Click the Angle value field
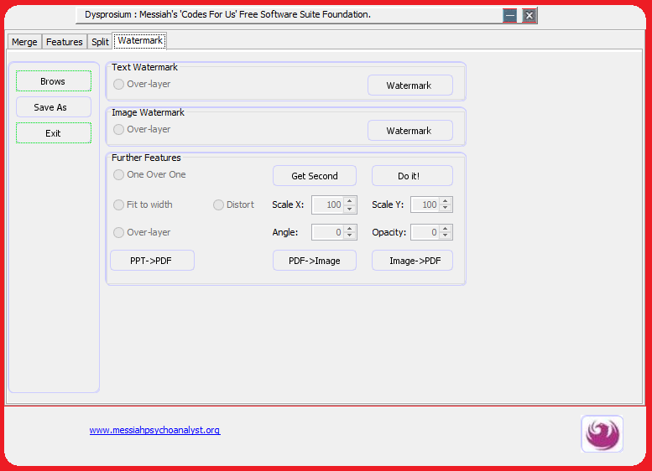The height and width of the screenshot is (471, 652). 327,232
